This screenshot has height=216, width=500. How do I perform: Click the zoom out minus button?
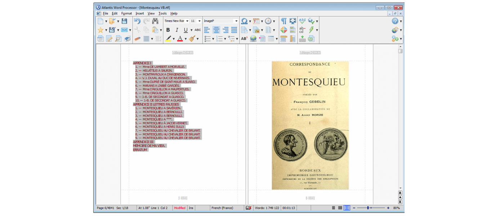click(354, 208)
